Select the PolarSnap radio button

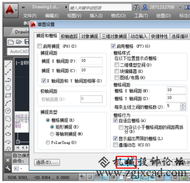[48, 142]
